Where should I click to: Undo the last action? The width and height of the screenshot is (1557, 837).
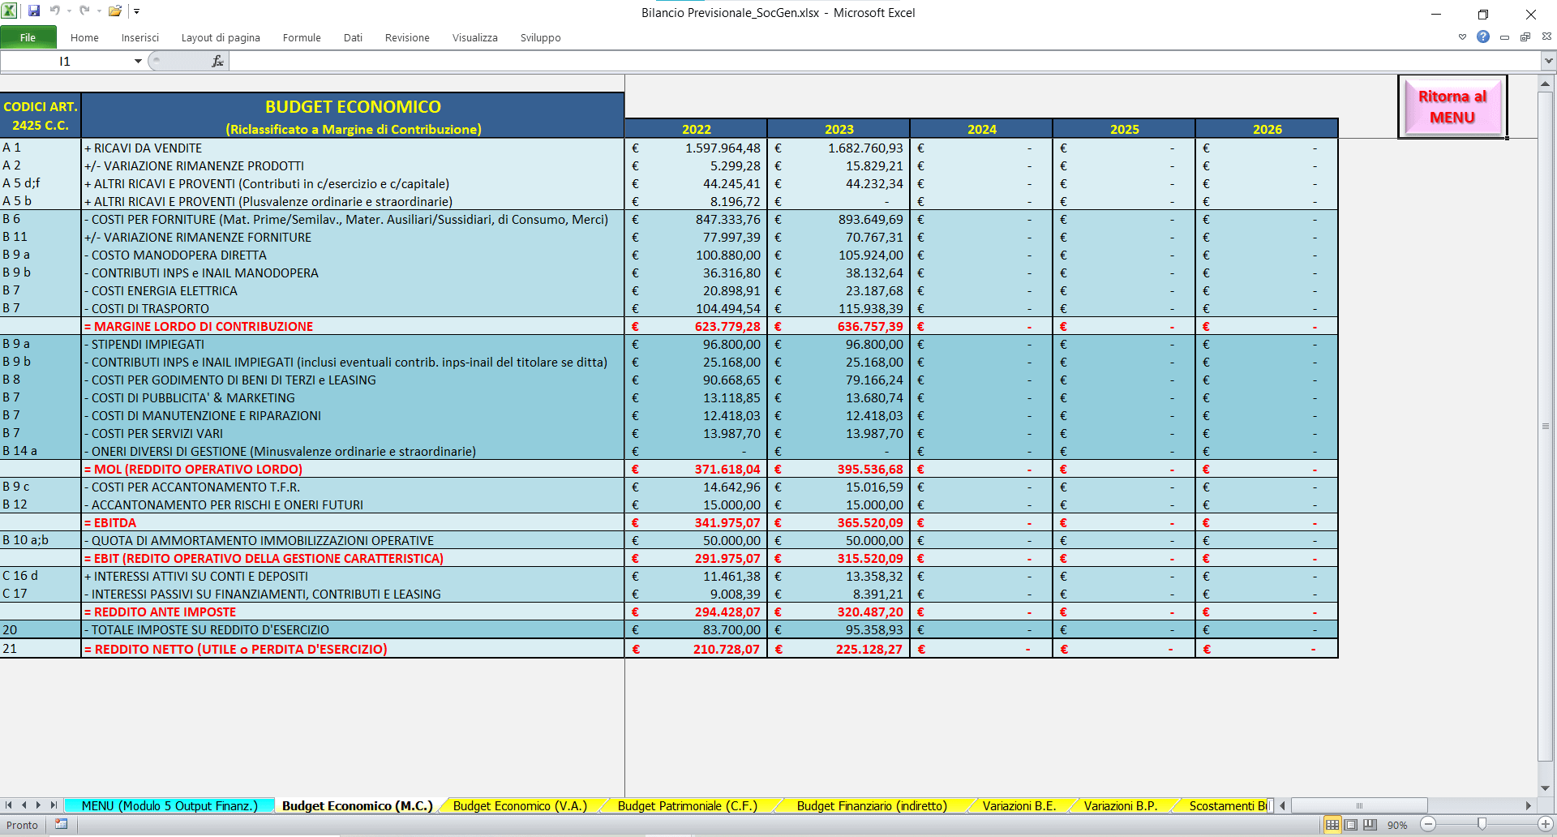tap(55, 11)
